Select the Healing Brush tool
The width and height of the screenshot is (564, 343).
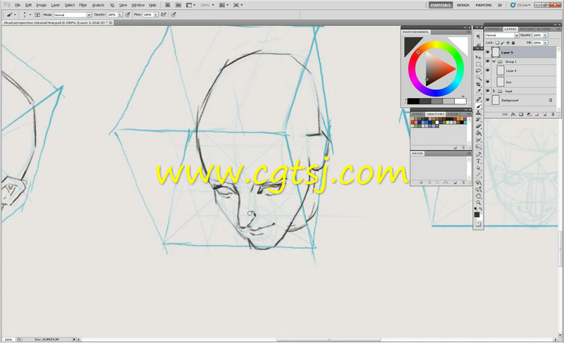(478, 99)
